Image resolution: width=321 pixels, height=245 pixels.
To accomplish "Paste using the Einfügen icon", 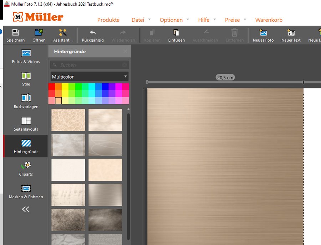I will 176,32.
